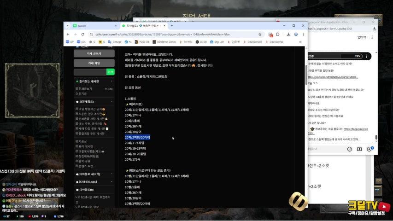The height and width of the screenshot is (221, 393).
Task: Expand the [디아블로 새소식] group
Action: (111, 174)
